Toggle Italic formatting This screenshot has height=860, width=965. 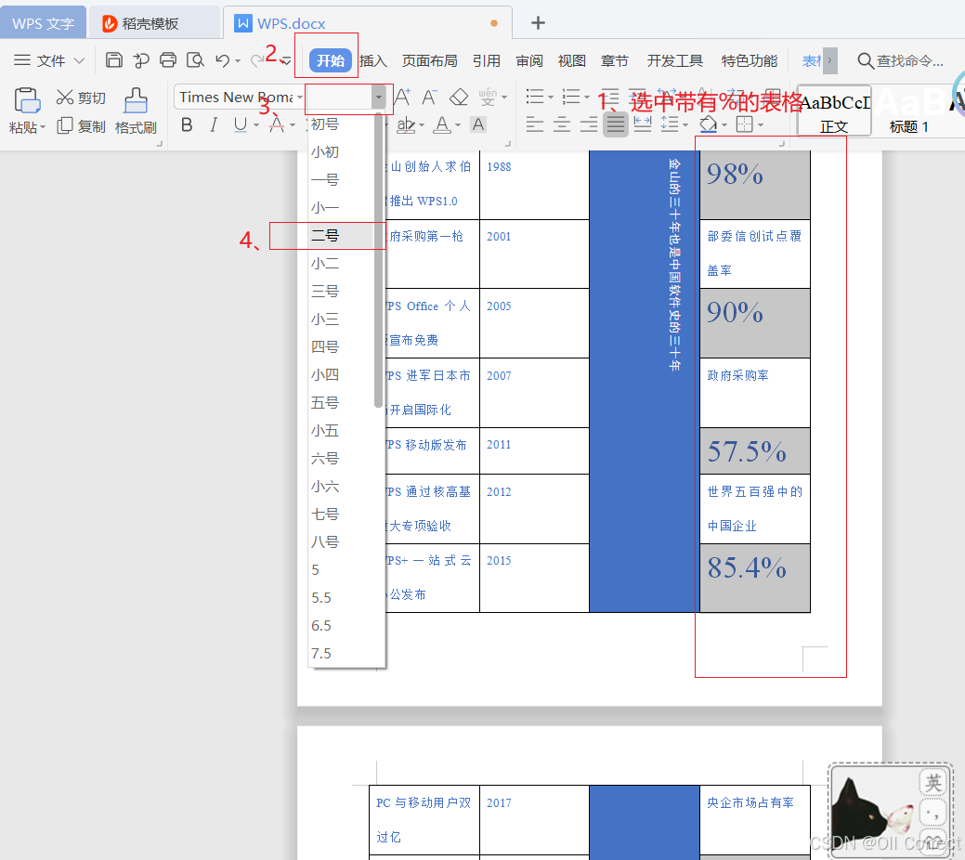(214, 125)
